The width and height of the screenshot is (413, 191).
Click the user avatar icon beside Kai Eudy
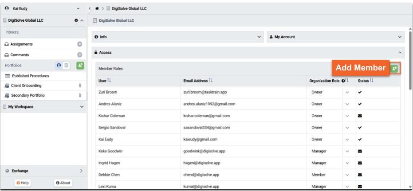coord(7,8)
